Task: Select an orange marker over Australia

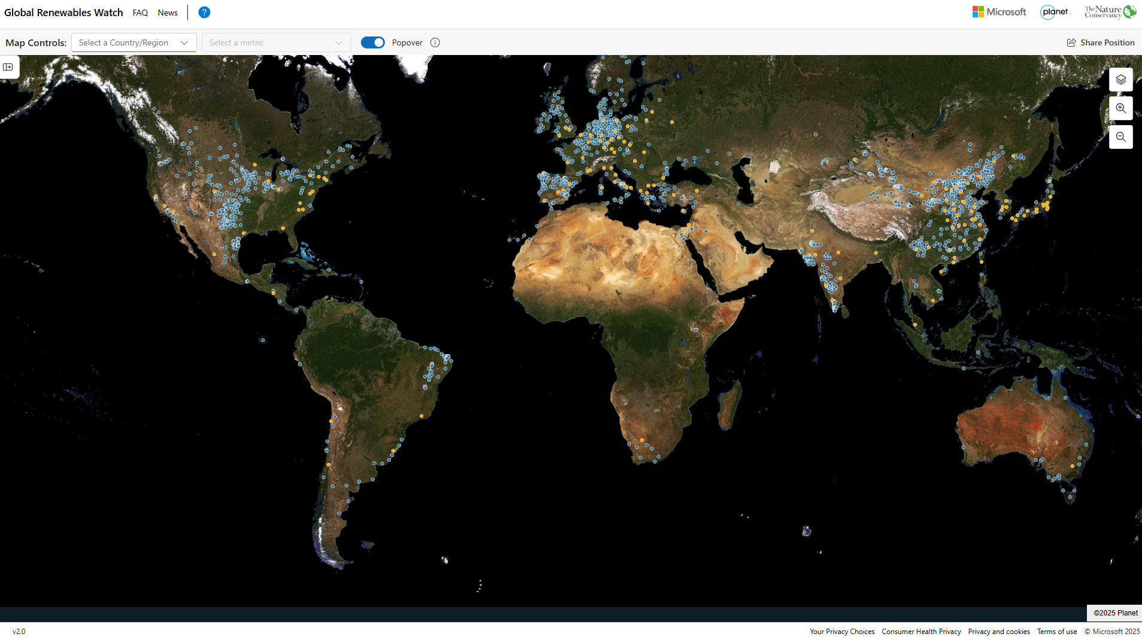Action: point(1072,466)
